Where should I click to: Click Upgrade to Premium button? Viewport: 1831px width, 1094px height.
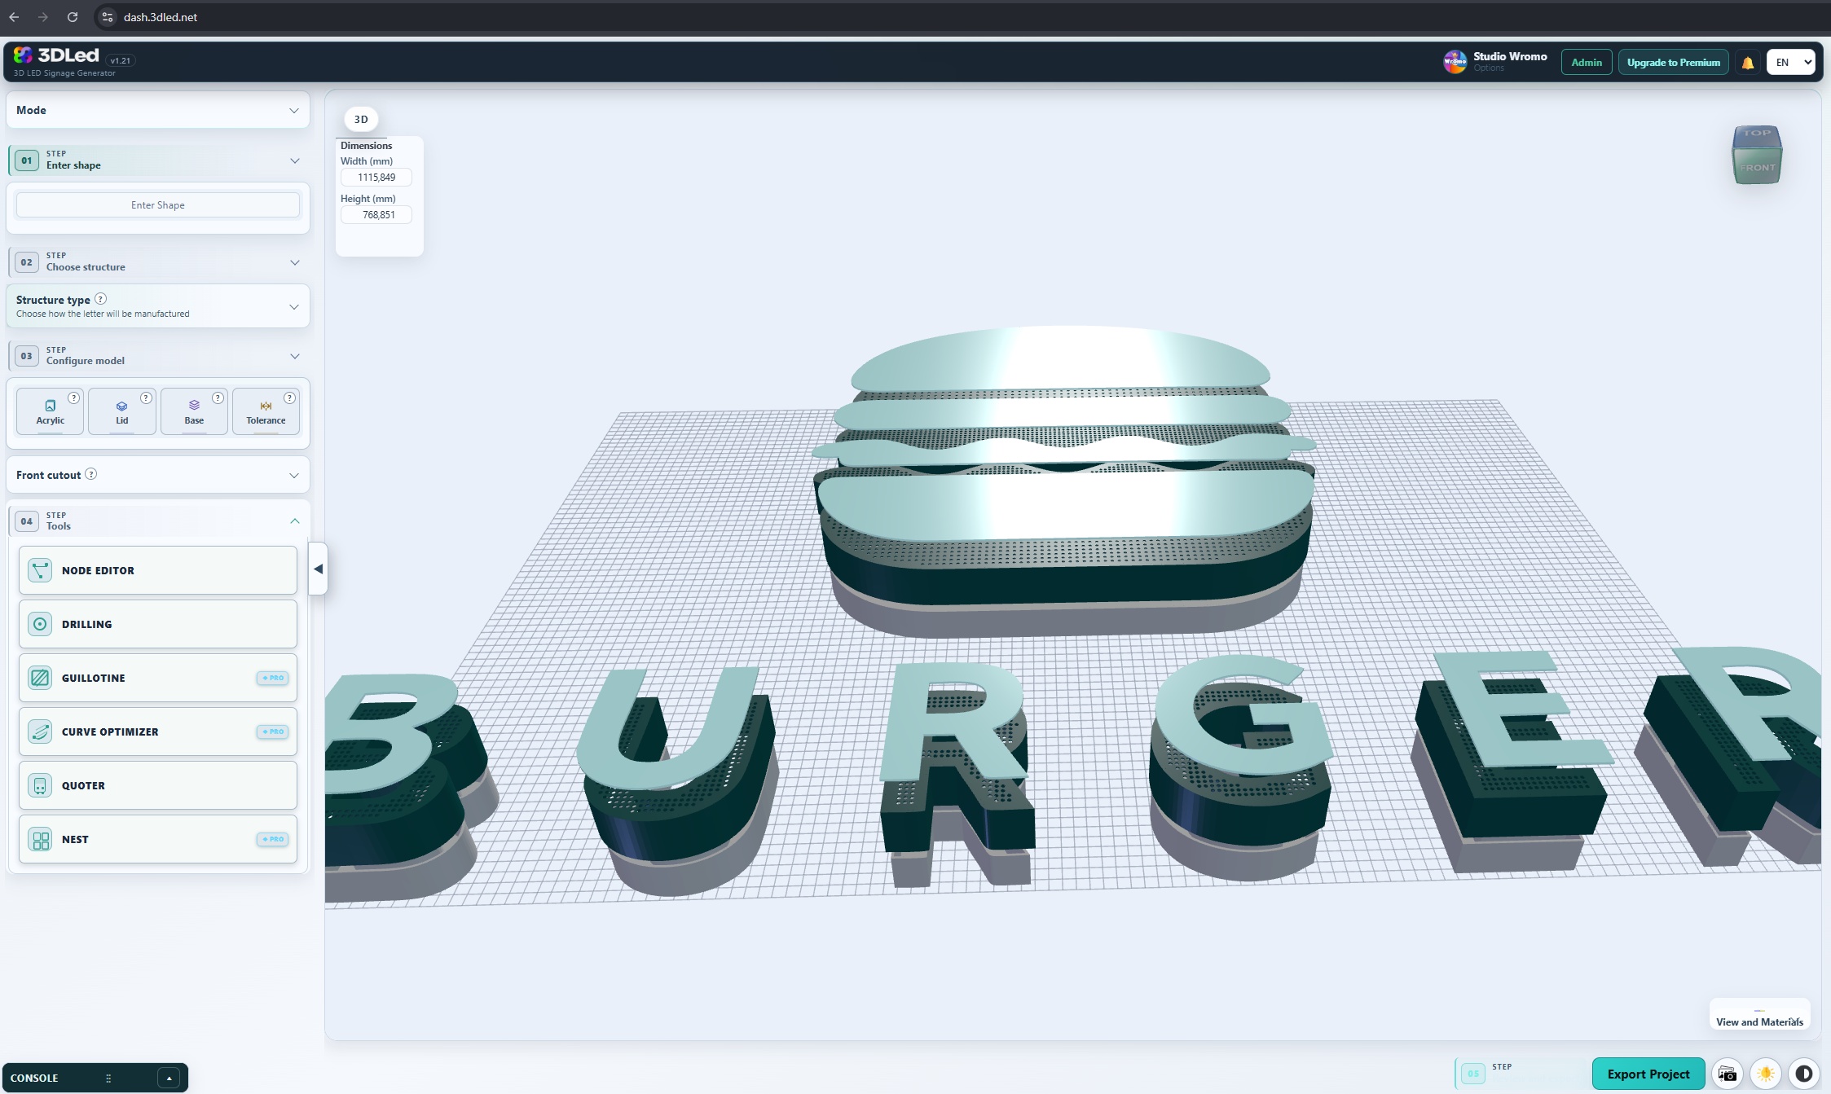[x=1673, y=63]
